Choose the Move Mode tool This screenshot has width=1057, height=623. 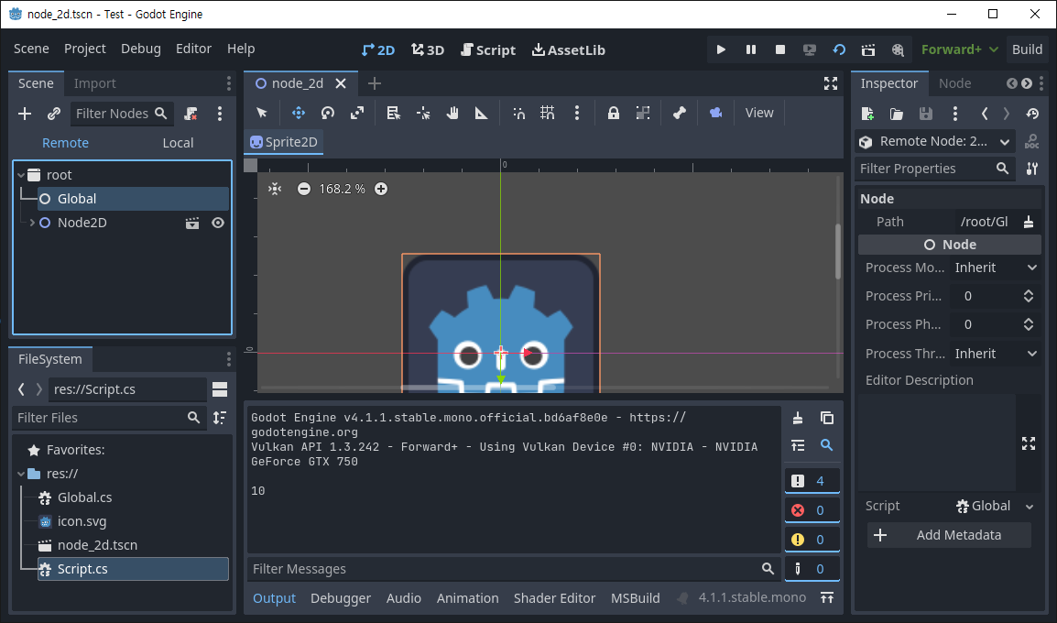298,114
